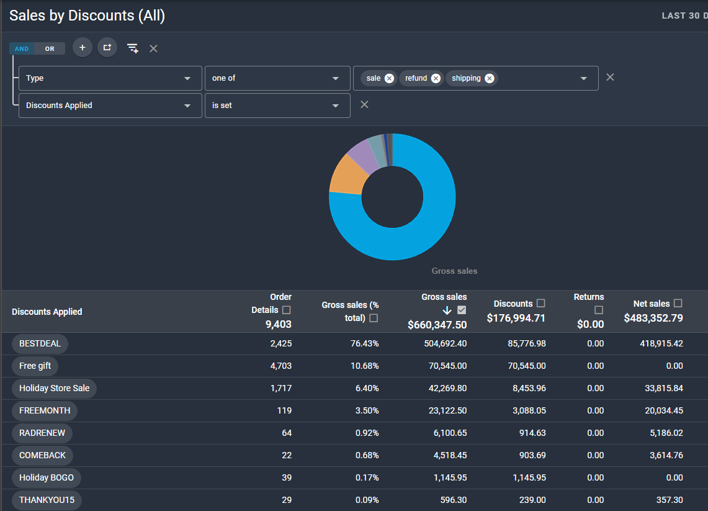Remove the sale tag from Type filter
This screenshot has width=708, height=511.
[x=389, y=79]
